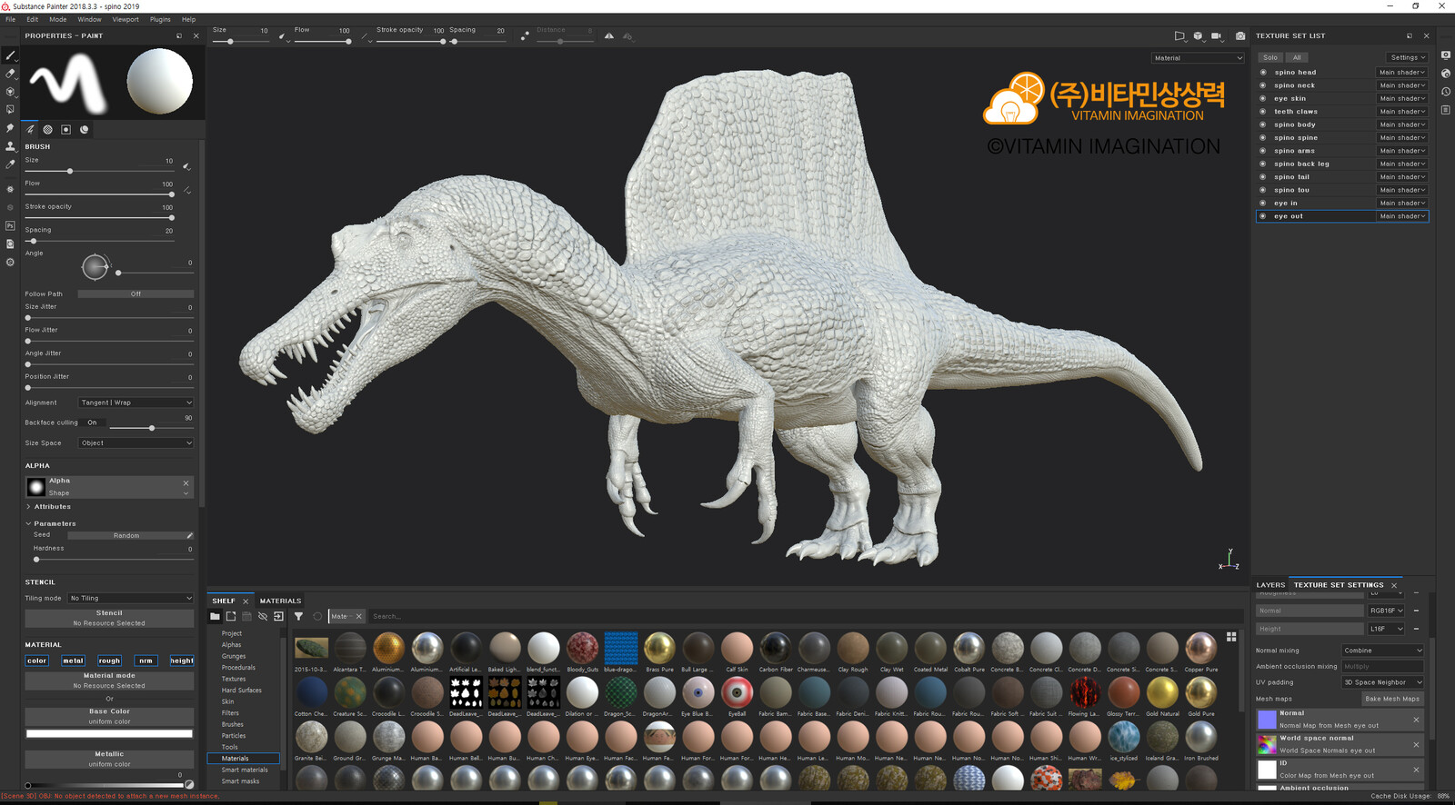Open the Plugins menu

[x=160, y=19]
